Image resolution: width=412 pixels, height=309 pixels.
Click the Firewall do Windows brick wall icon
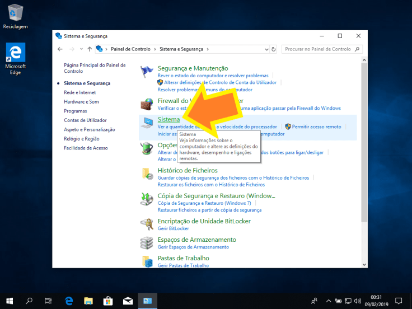(x=147, y=104)
